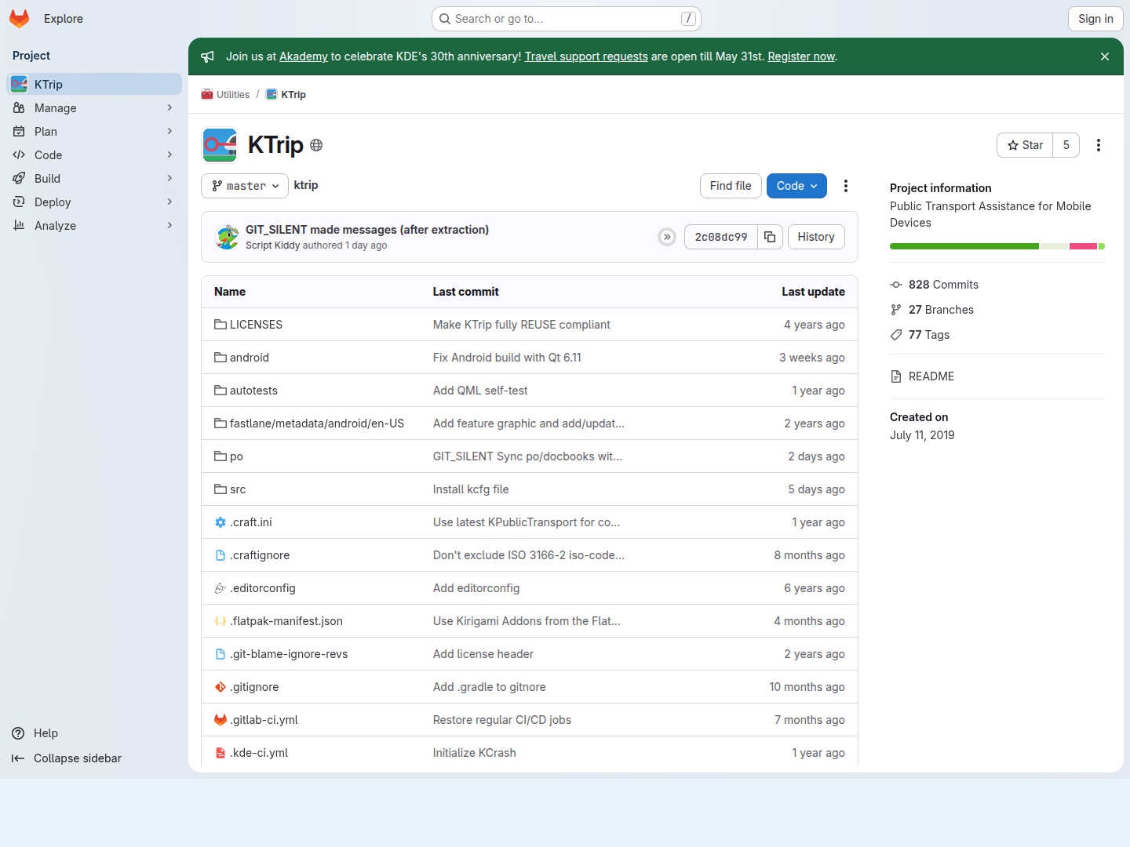The image size is (1130, 847).
Task: Open the README link
Action: (931, 376)
